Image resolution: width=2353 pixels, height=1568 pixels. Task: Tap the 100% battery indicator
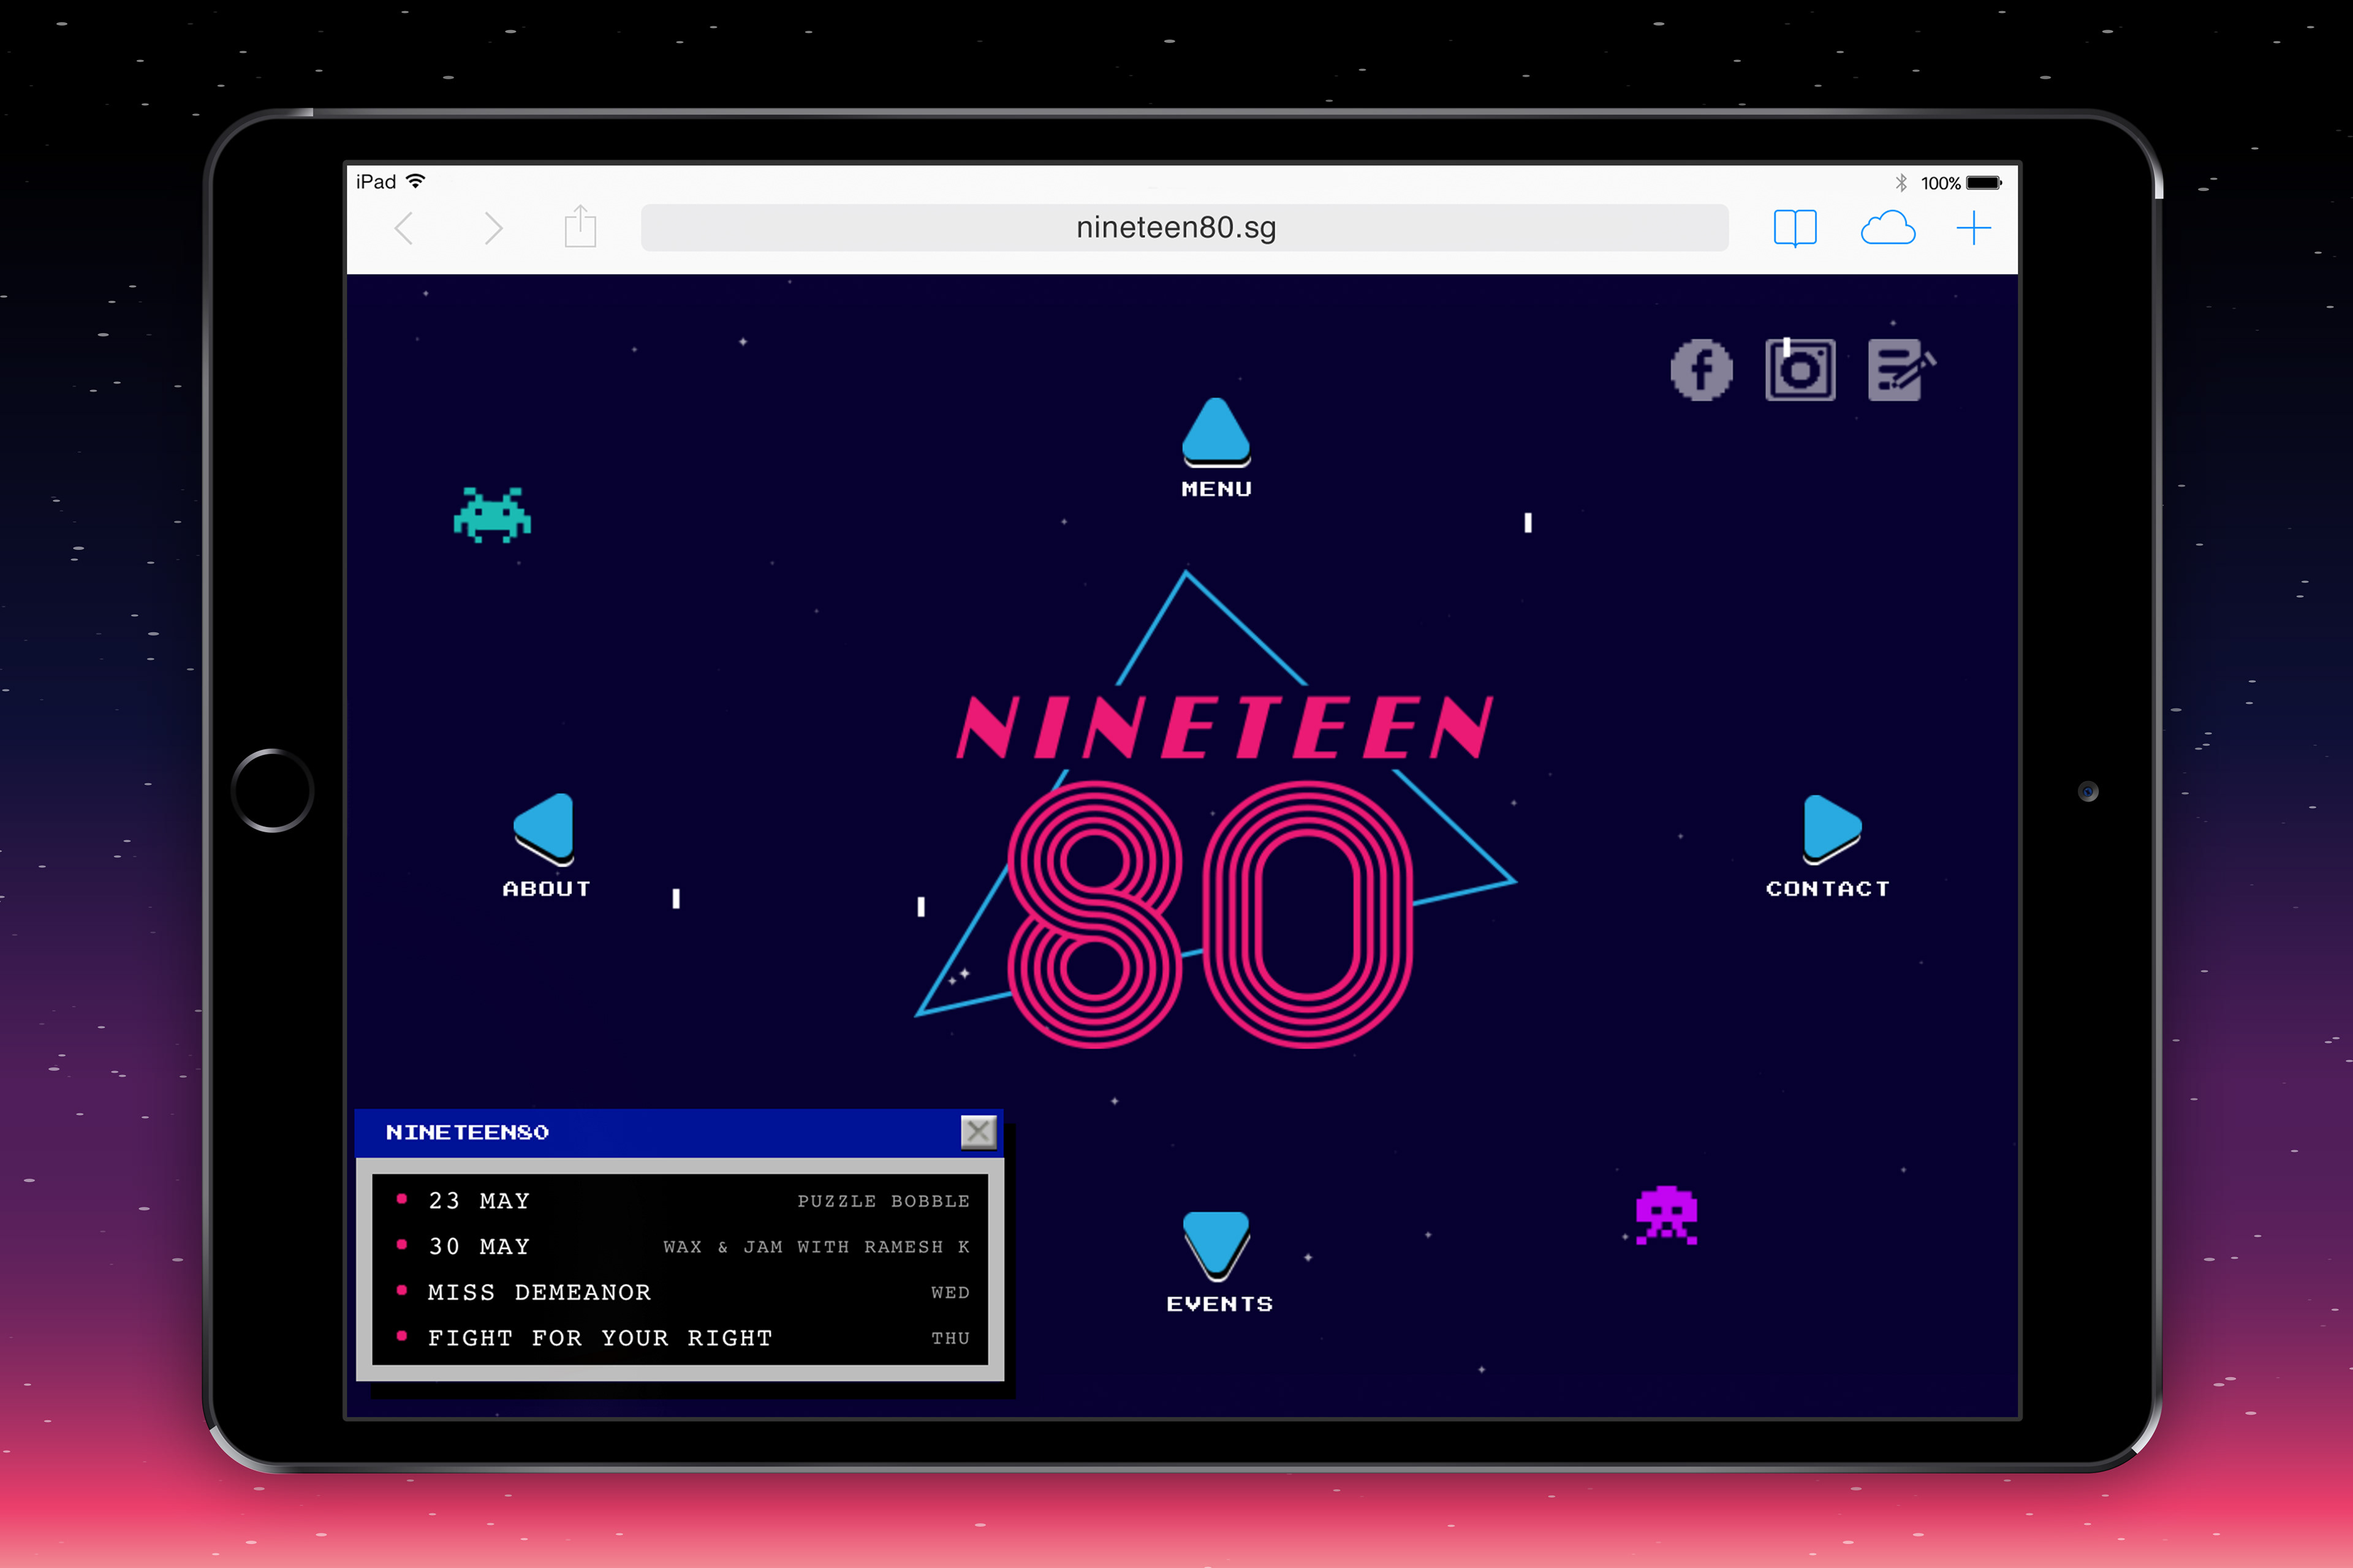(x=1961, y=183)
